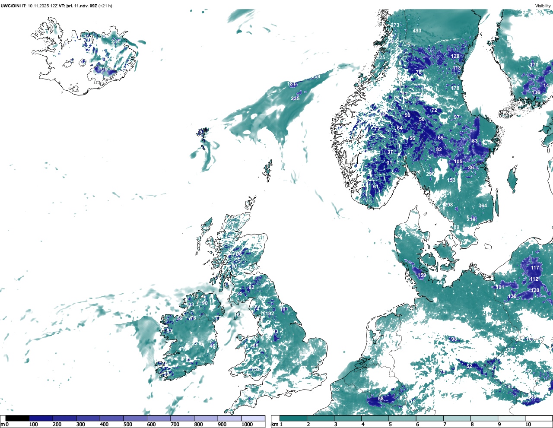Screen dimensions: 553x428
Task: Select the 58 value over northern France
Action: click(x=381, y=399)
